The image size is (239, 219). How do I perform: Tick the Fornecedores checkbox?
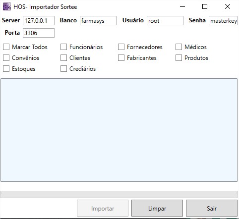121,47
